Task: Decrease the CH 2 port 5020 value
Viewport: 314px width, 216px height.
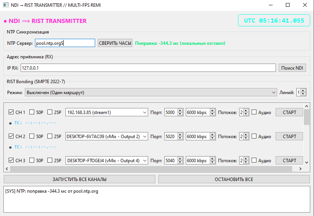Action: click(180, 138)
